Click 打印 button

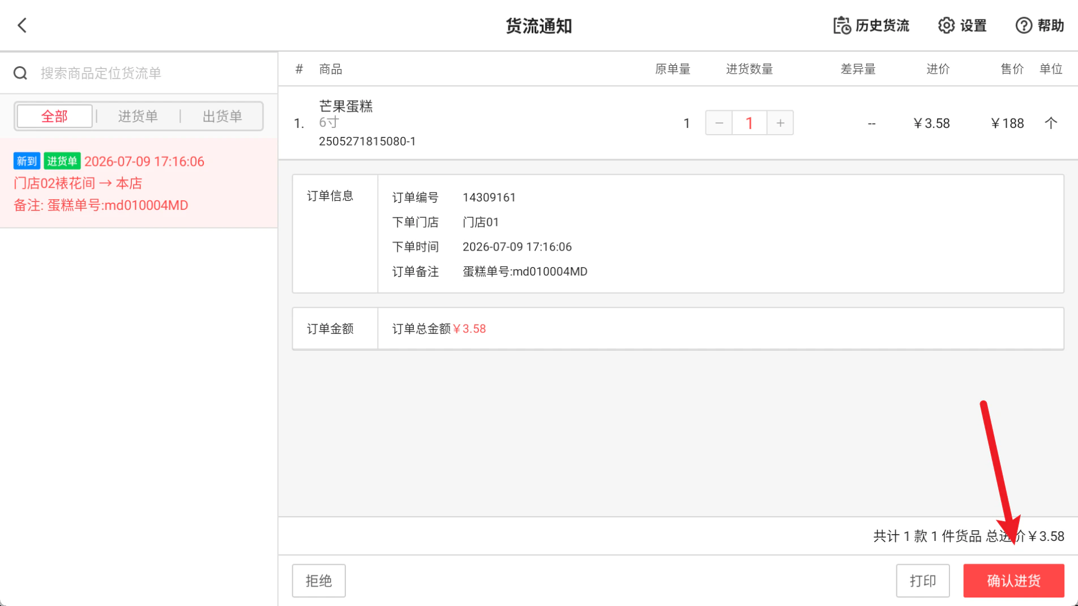point(923,581)
